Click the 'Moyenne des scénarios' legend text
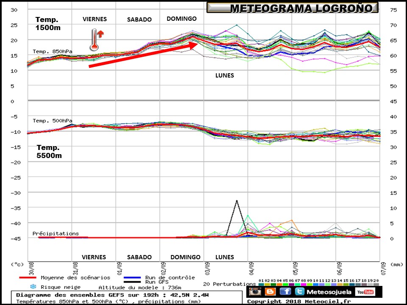 point(75,277)
